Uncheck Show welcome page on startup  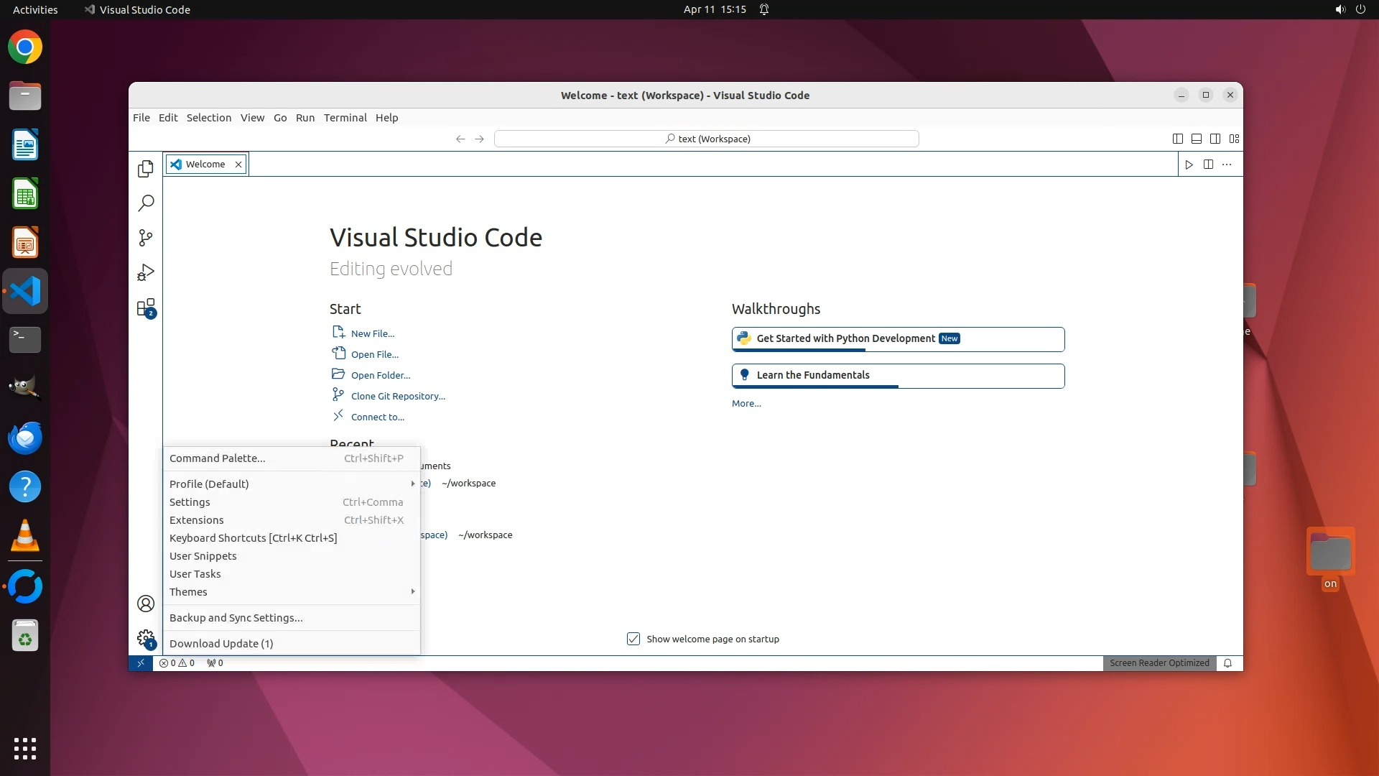point(633,639)
